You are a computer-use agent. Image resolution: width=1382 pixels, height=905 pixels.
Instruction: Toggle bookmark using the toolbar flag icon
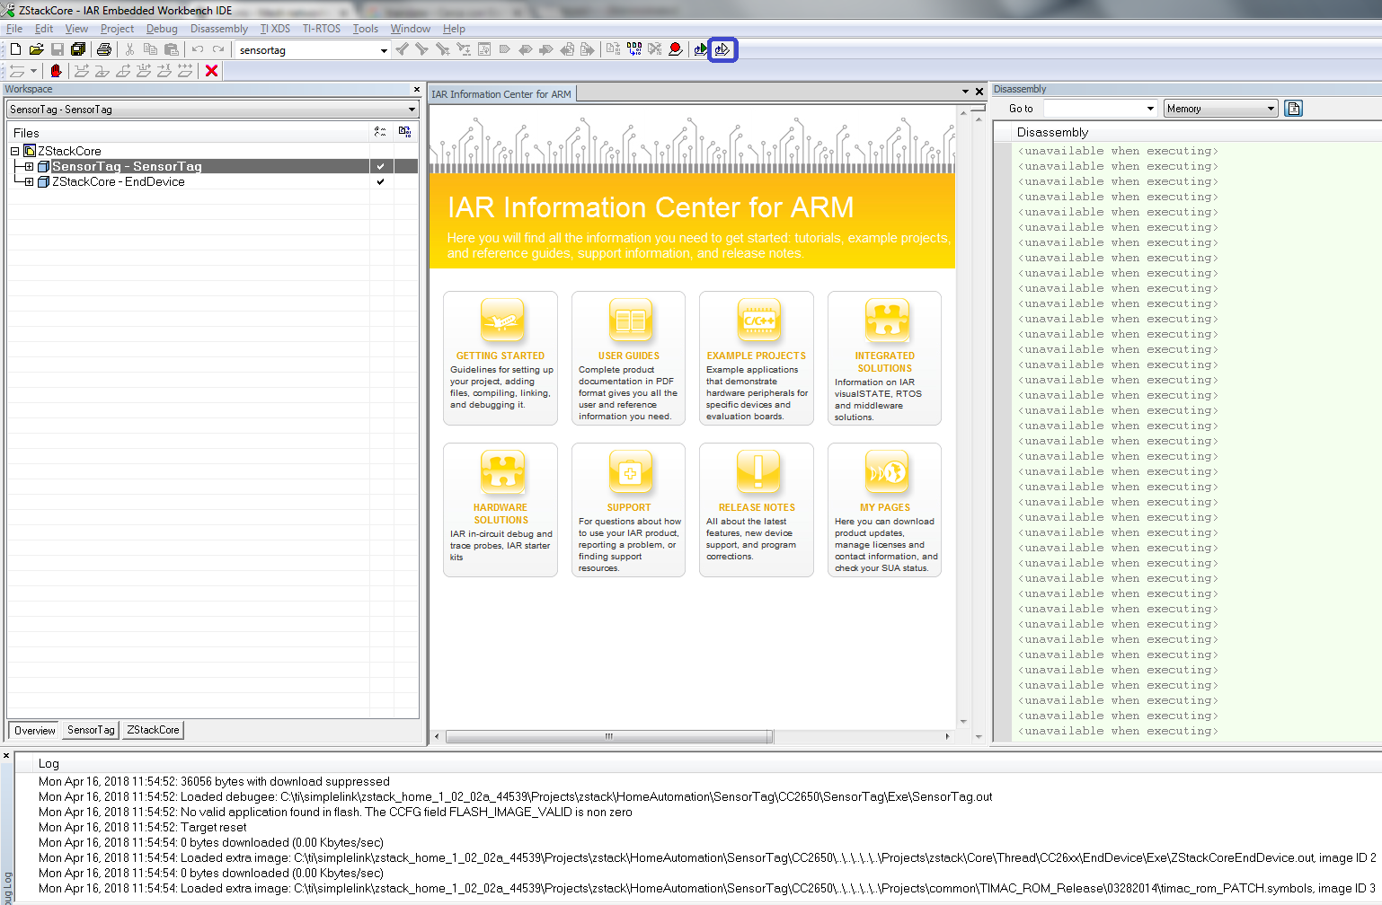coord(504,49)
